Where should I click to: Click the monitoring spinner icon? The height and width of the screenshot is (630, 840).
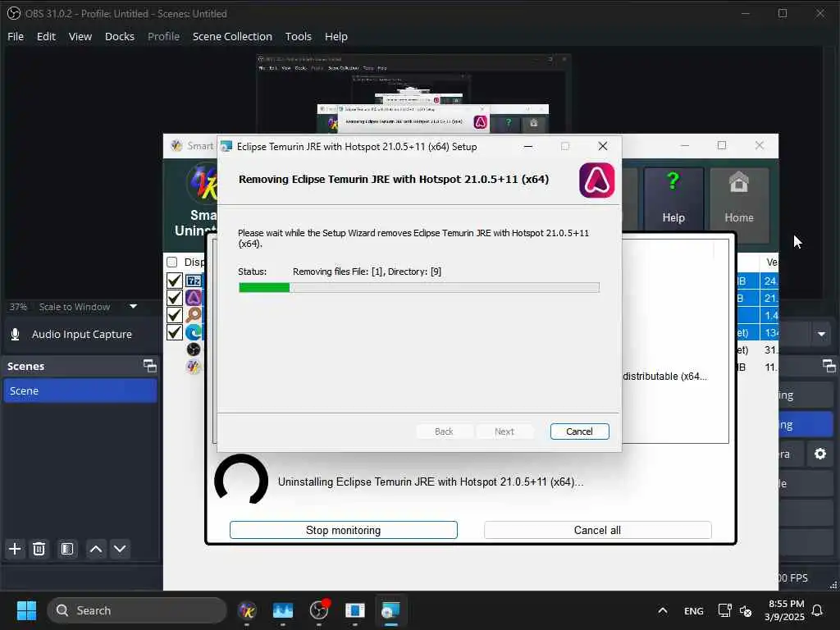[241, 480]
